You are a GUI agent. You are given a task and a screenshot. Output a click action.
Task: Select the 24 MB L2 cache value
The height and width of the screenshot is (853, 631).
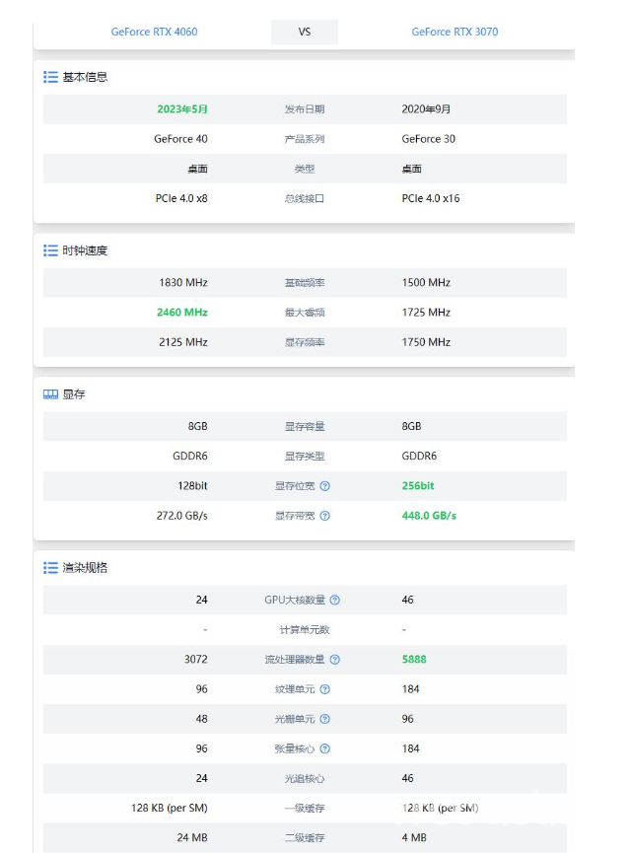[192, 838]
